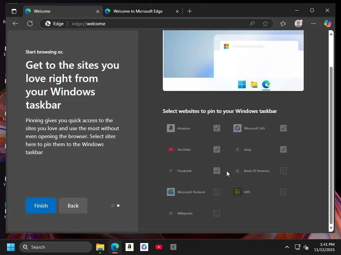Add this page to favorites star icon
Image resolution: width=341 pixels, height=255 pixels.
click(x=265, y=24)
